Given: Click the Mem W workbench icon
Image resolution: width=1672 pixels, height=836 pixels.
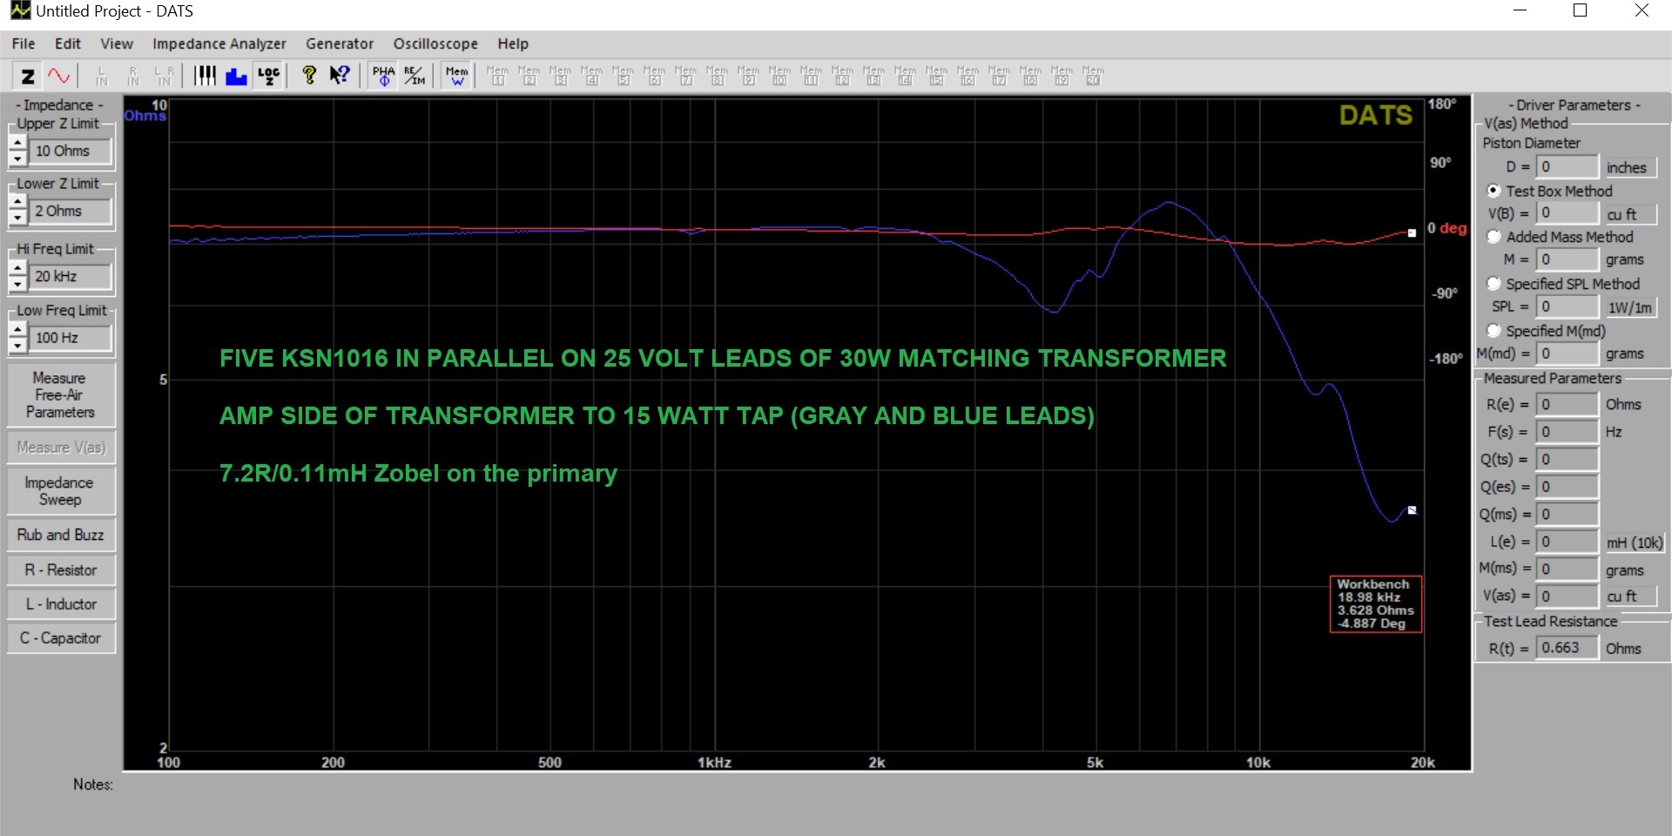Looking at the screenshot, I should (x=456, y=76).
